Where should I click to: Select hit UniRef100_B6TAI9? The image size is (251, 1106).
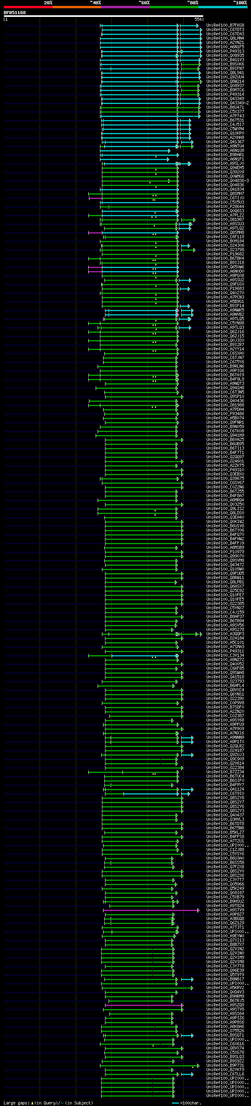point(225,375)
